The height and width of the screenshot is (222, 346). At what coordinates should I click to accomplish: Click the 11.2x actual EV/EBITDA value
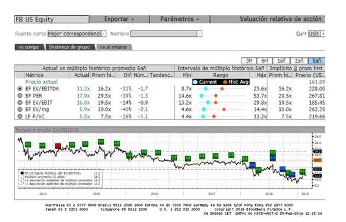83,89
